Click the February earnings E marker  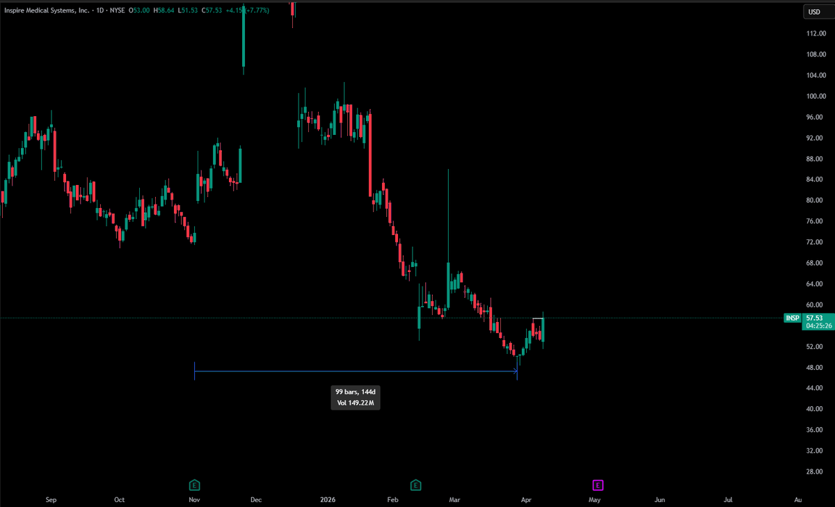tap(416, 484)
